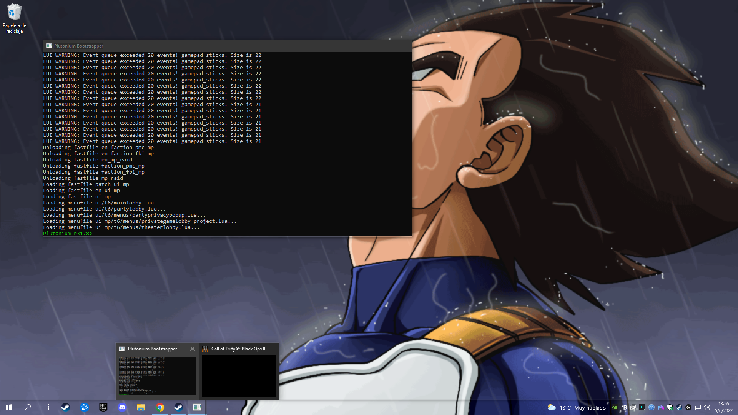Launch Battle.net from the taskbar
The image size is (738, 415).
coord(85,407)
